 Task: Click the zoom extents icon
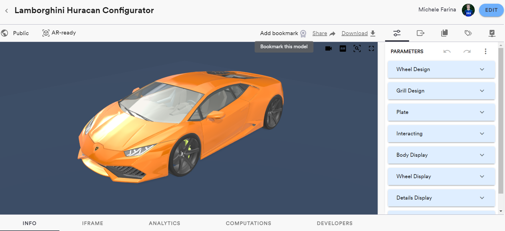pyautogui.click(x=357, y=49)
